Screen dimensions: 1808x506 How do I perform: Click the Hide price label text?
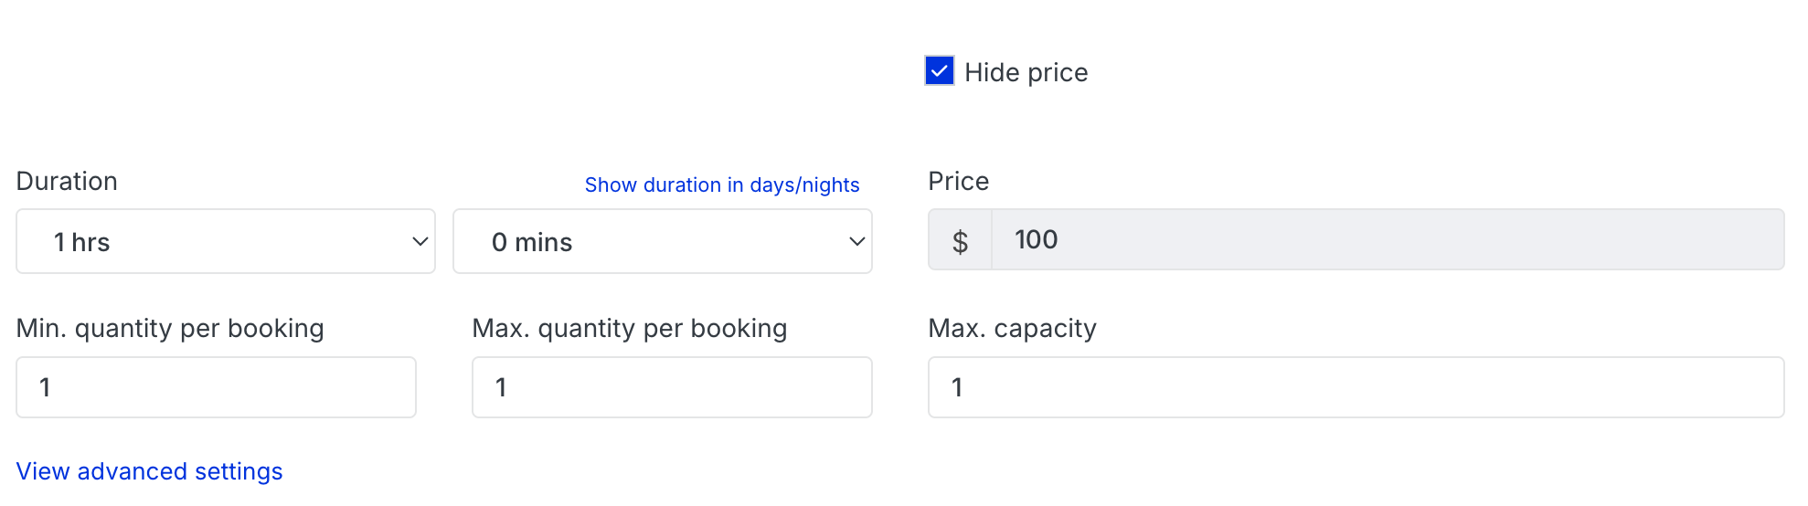click(1026, 72)
